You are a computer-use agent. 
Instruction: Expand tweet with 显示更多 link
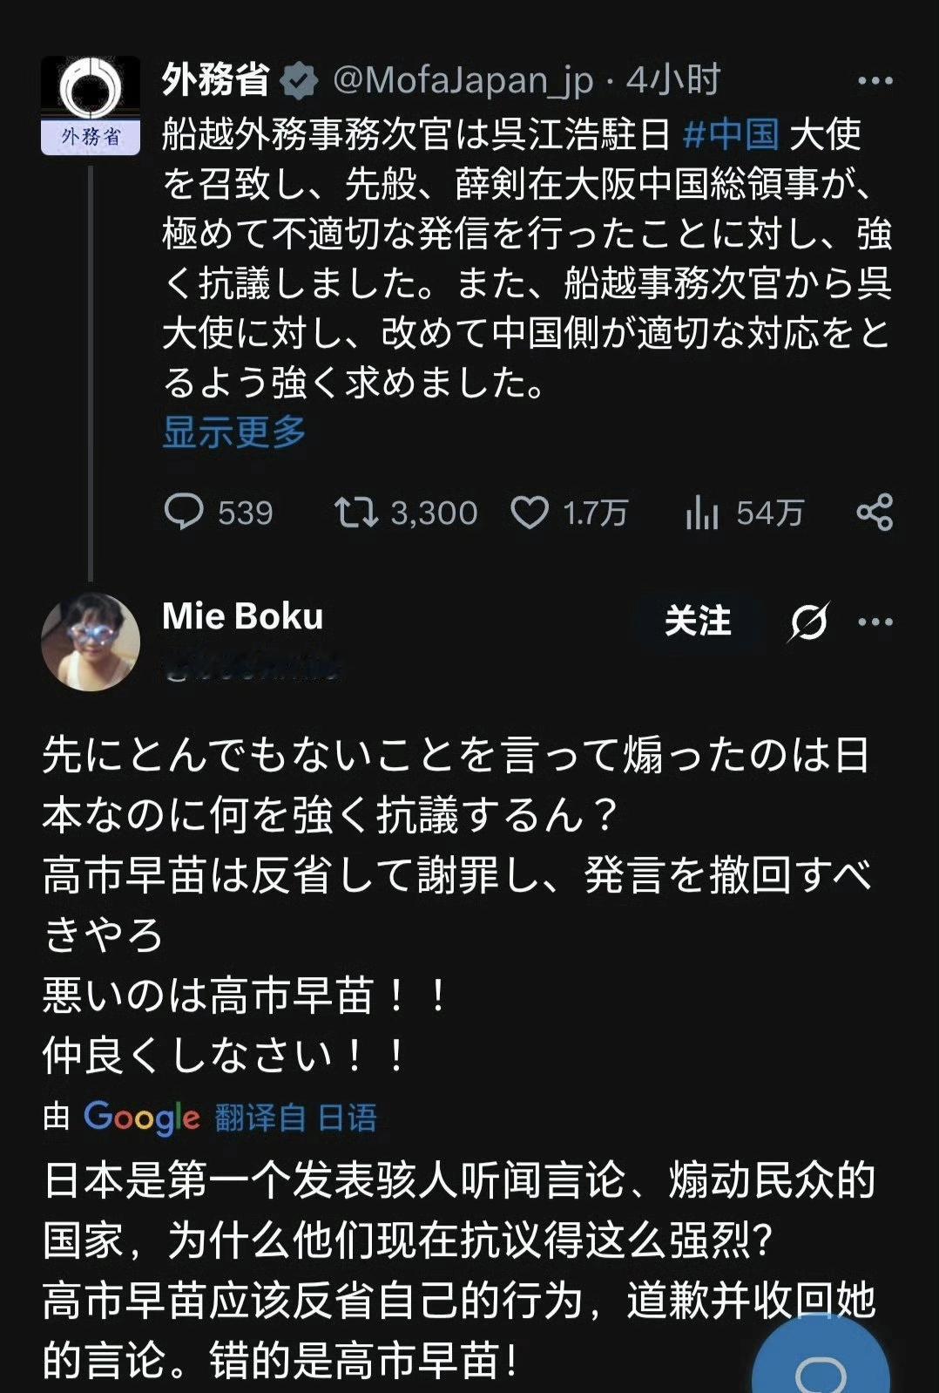pos(233,431)
